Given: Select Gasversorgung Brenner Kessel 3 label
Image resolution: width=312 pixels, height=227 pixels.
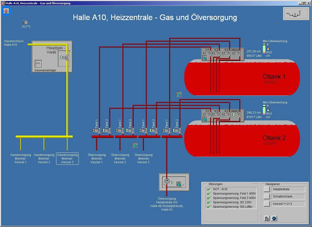Looking at the screenshot, I should (x=67, y=158).
